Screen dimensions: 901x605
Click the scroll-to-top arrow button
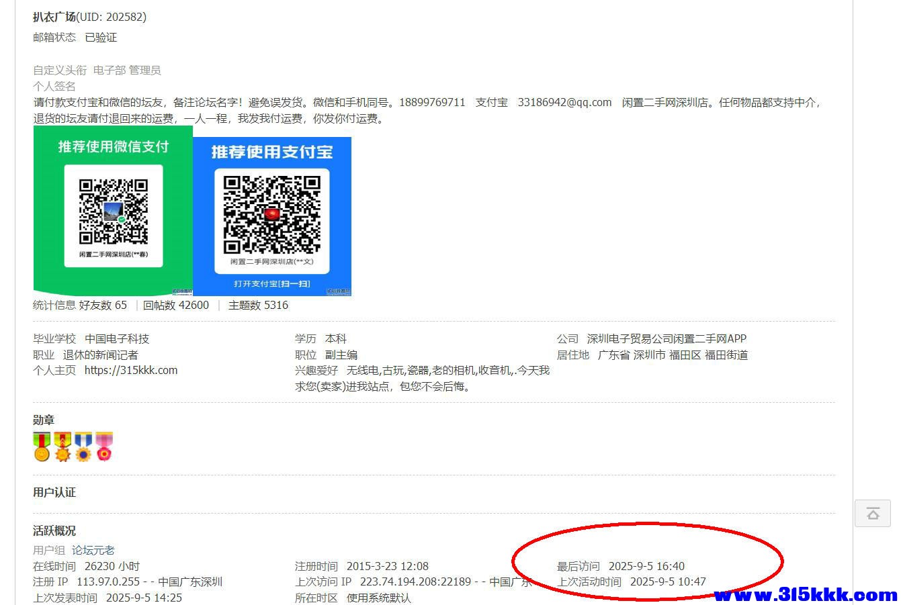click(x=872, y=514)
